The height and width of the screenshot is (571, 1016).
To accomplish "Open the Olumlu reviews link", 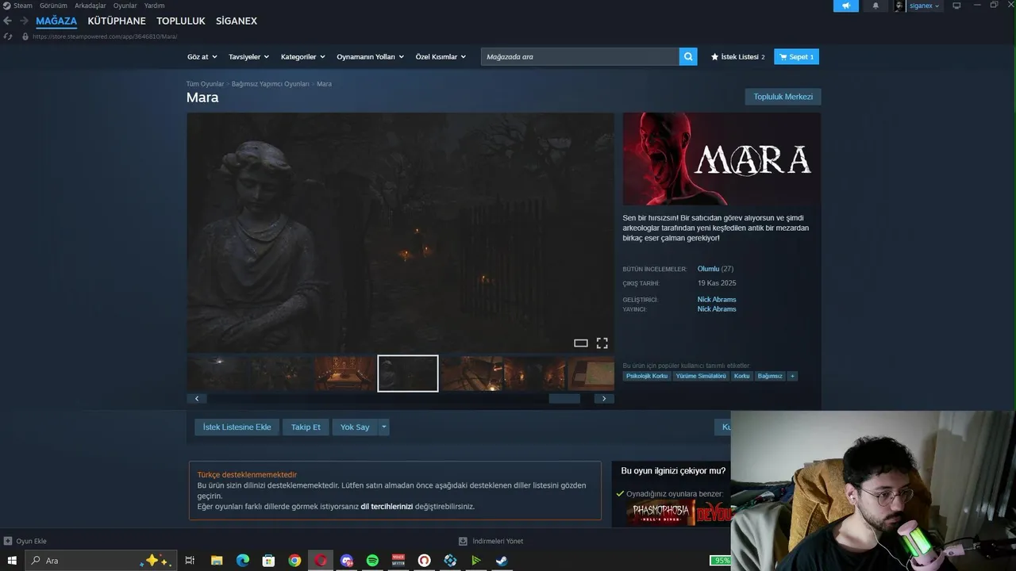I will point(708,269).
